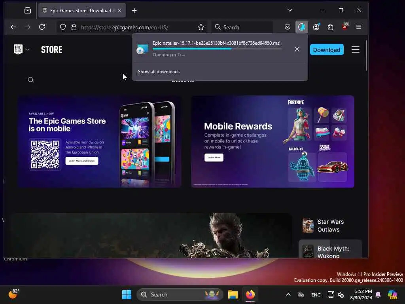Open the store search magnifier

[31, 80]
